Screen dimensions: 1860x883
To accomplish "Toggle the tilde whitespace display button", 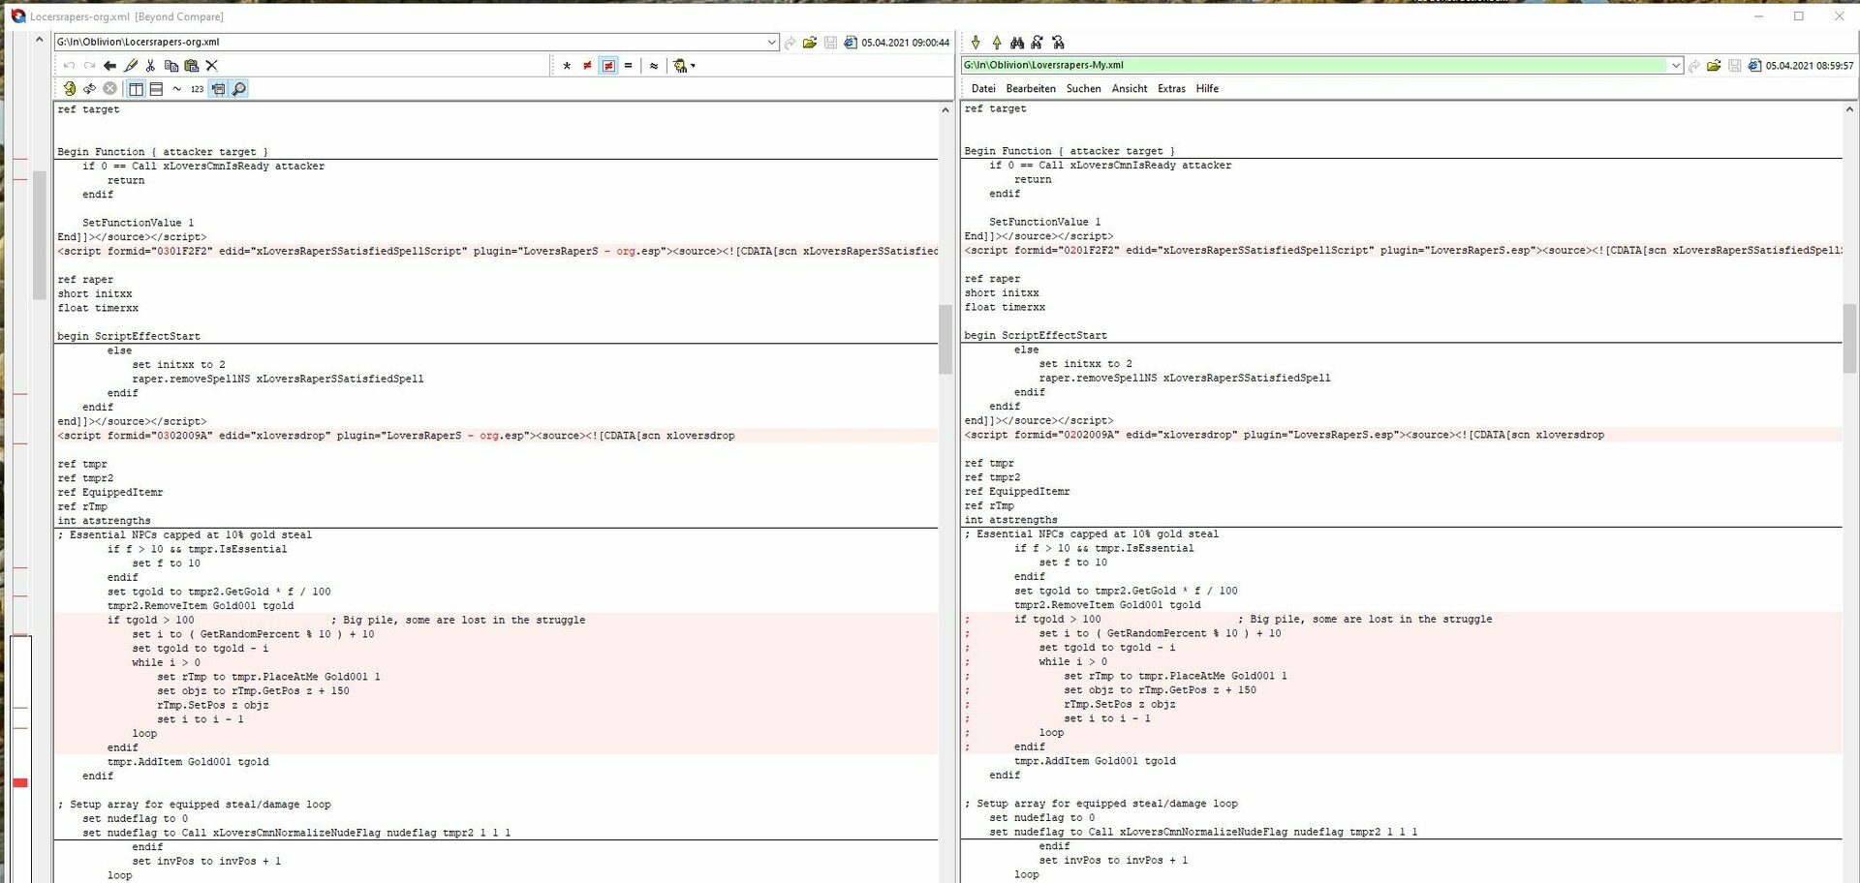I will point(176,88).
